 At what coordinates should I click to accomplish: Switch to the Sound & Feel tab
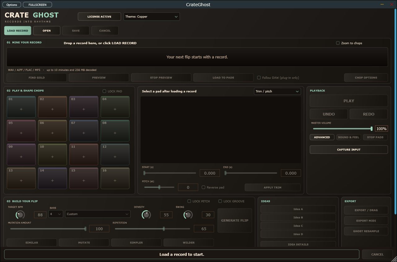click(349, 137)
